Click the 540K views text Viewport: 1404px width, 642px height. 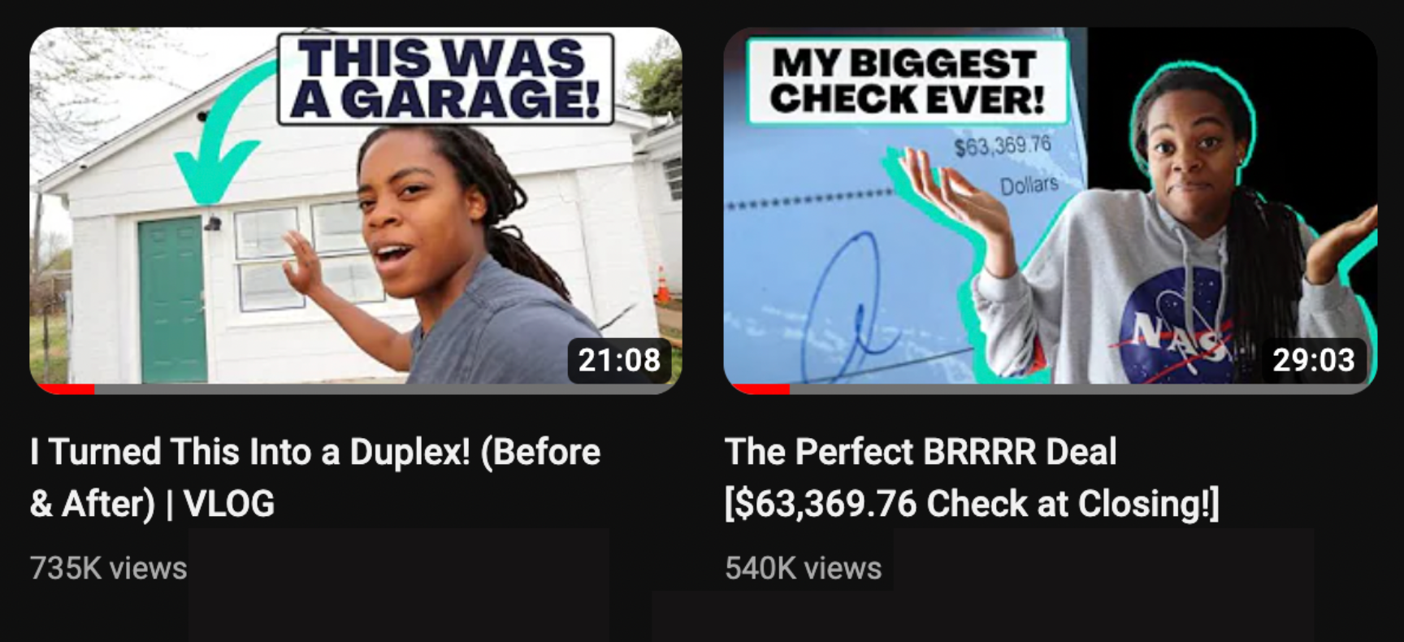point(803,568)
